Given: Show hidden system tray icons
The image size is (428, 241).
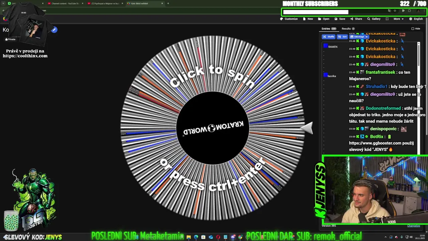Looking at the screenshot, I should point(386,237).
